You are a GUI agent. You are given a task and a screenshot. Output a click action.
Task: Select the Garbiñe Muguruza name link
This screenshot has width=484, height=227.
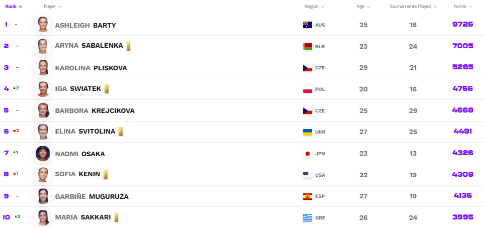point(91,196)
